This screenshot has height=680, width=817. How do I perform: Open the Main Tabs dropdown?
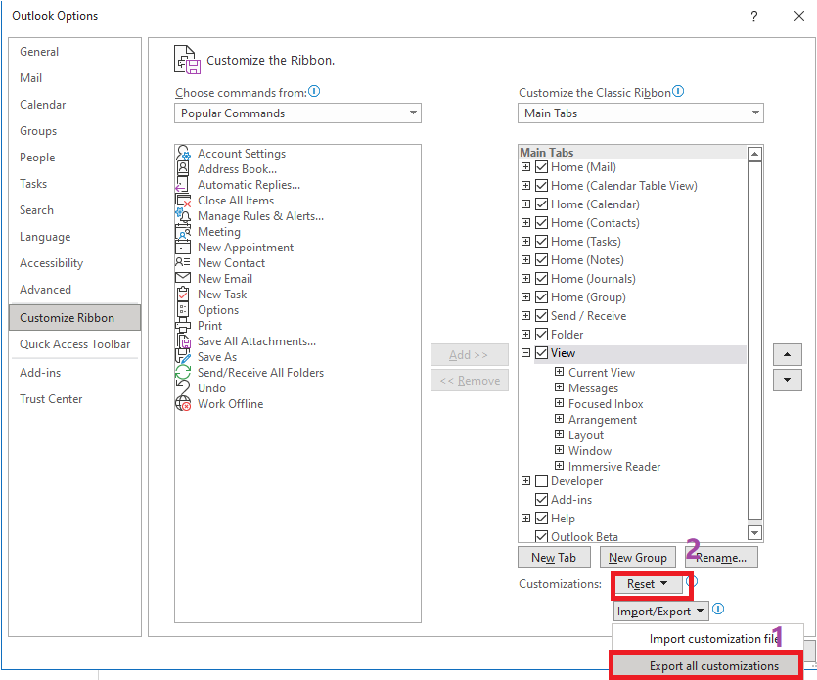click(x=640, y=113)
